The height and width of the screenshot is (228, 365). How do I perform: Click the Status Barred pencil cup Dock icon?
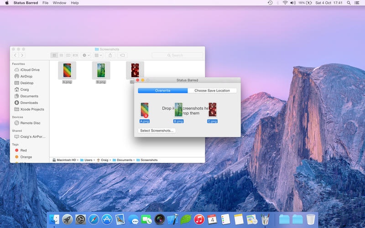pyautogui.click(x=265, y=219)
